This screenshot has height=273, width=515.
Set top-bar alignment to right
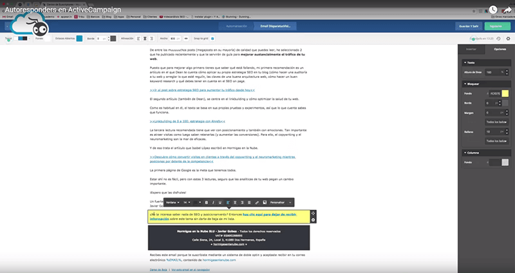pos(151,39)
